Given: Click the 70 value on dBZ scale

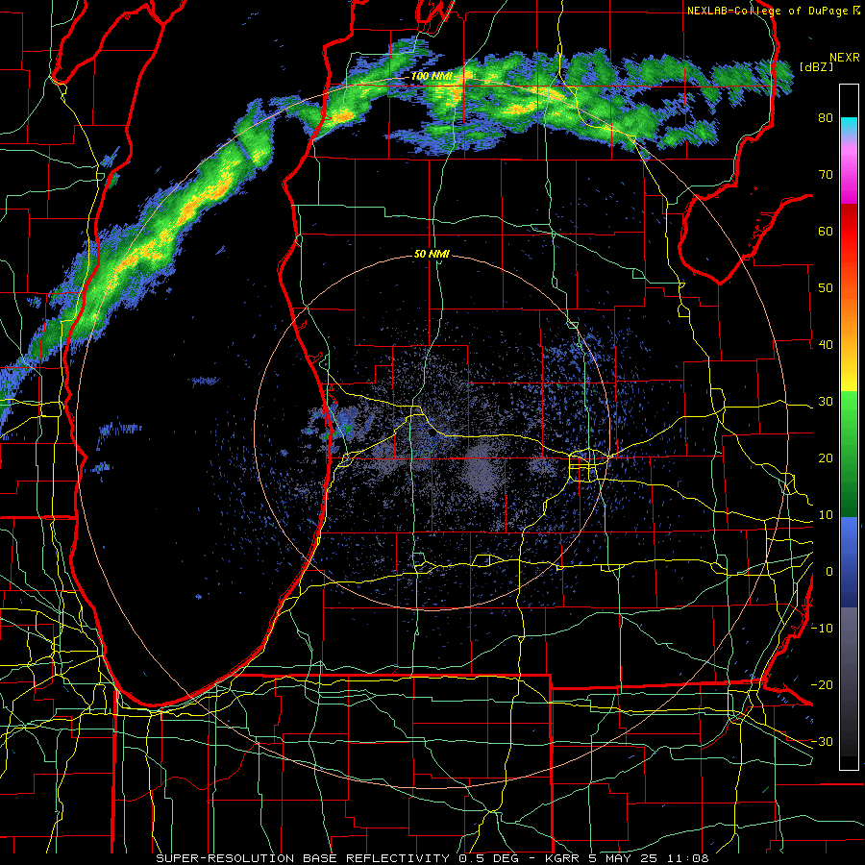Looking at the screenshot, I should click(826, 175).
